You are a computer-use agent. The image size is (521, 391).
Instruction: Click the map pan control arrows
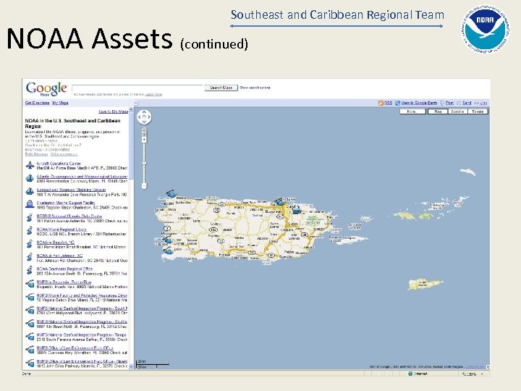[x=144, y=117]
